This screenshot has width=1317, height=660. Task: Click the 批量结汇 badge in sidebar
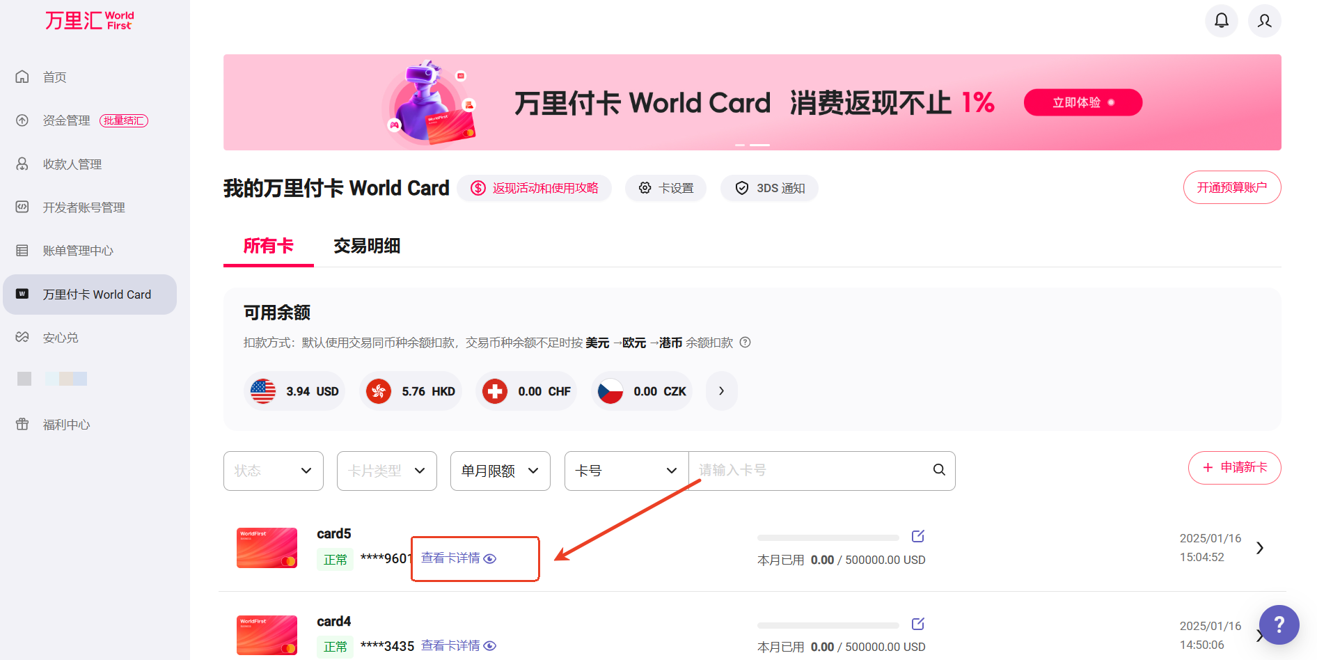pyautogui.click(x=124, y=120)
